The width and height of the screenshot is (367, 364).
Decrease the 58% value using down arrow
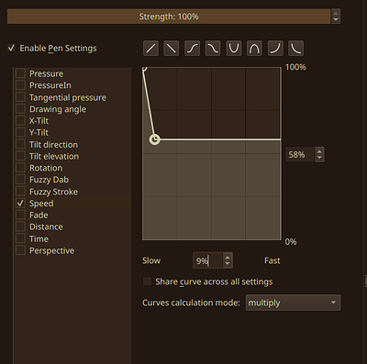(319, 158)
